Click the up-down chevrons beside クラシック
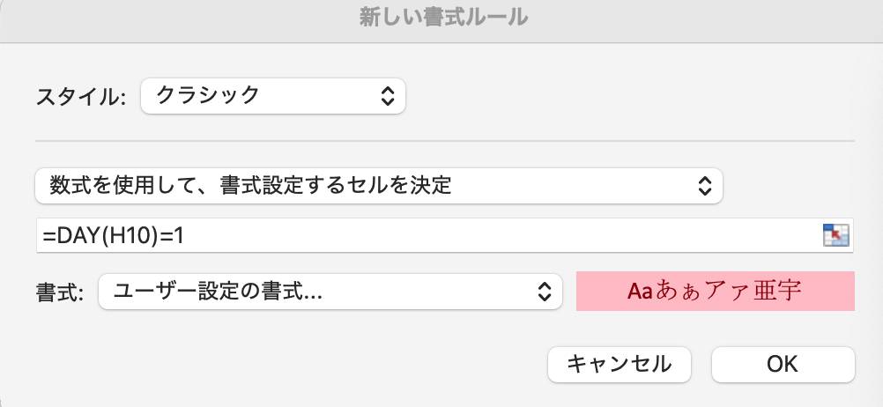Screen dimensions: 883x407 [388, 96]
